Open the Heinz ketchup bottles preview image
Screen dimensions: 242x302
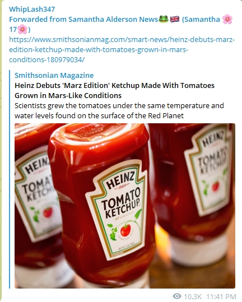(x=125, y=206)
